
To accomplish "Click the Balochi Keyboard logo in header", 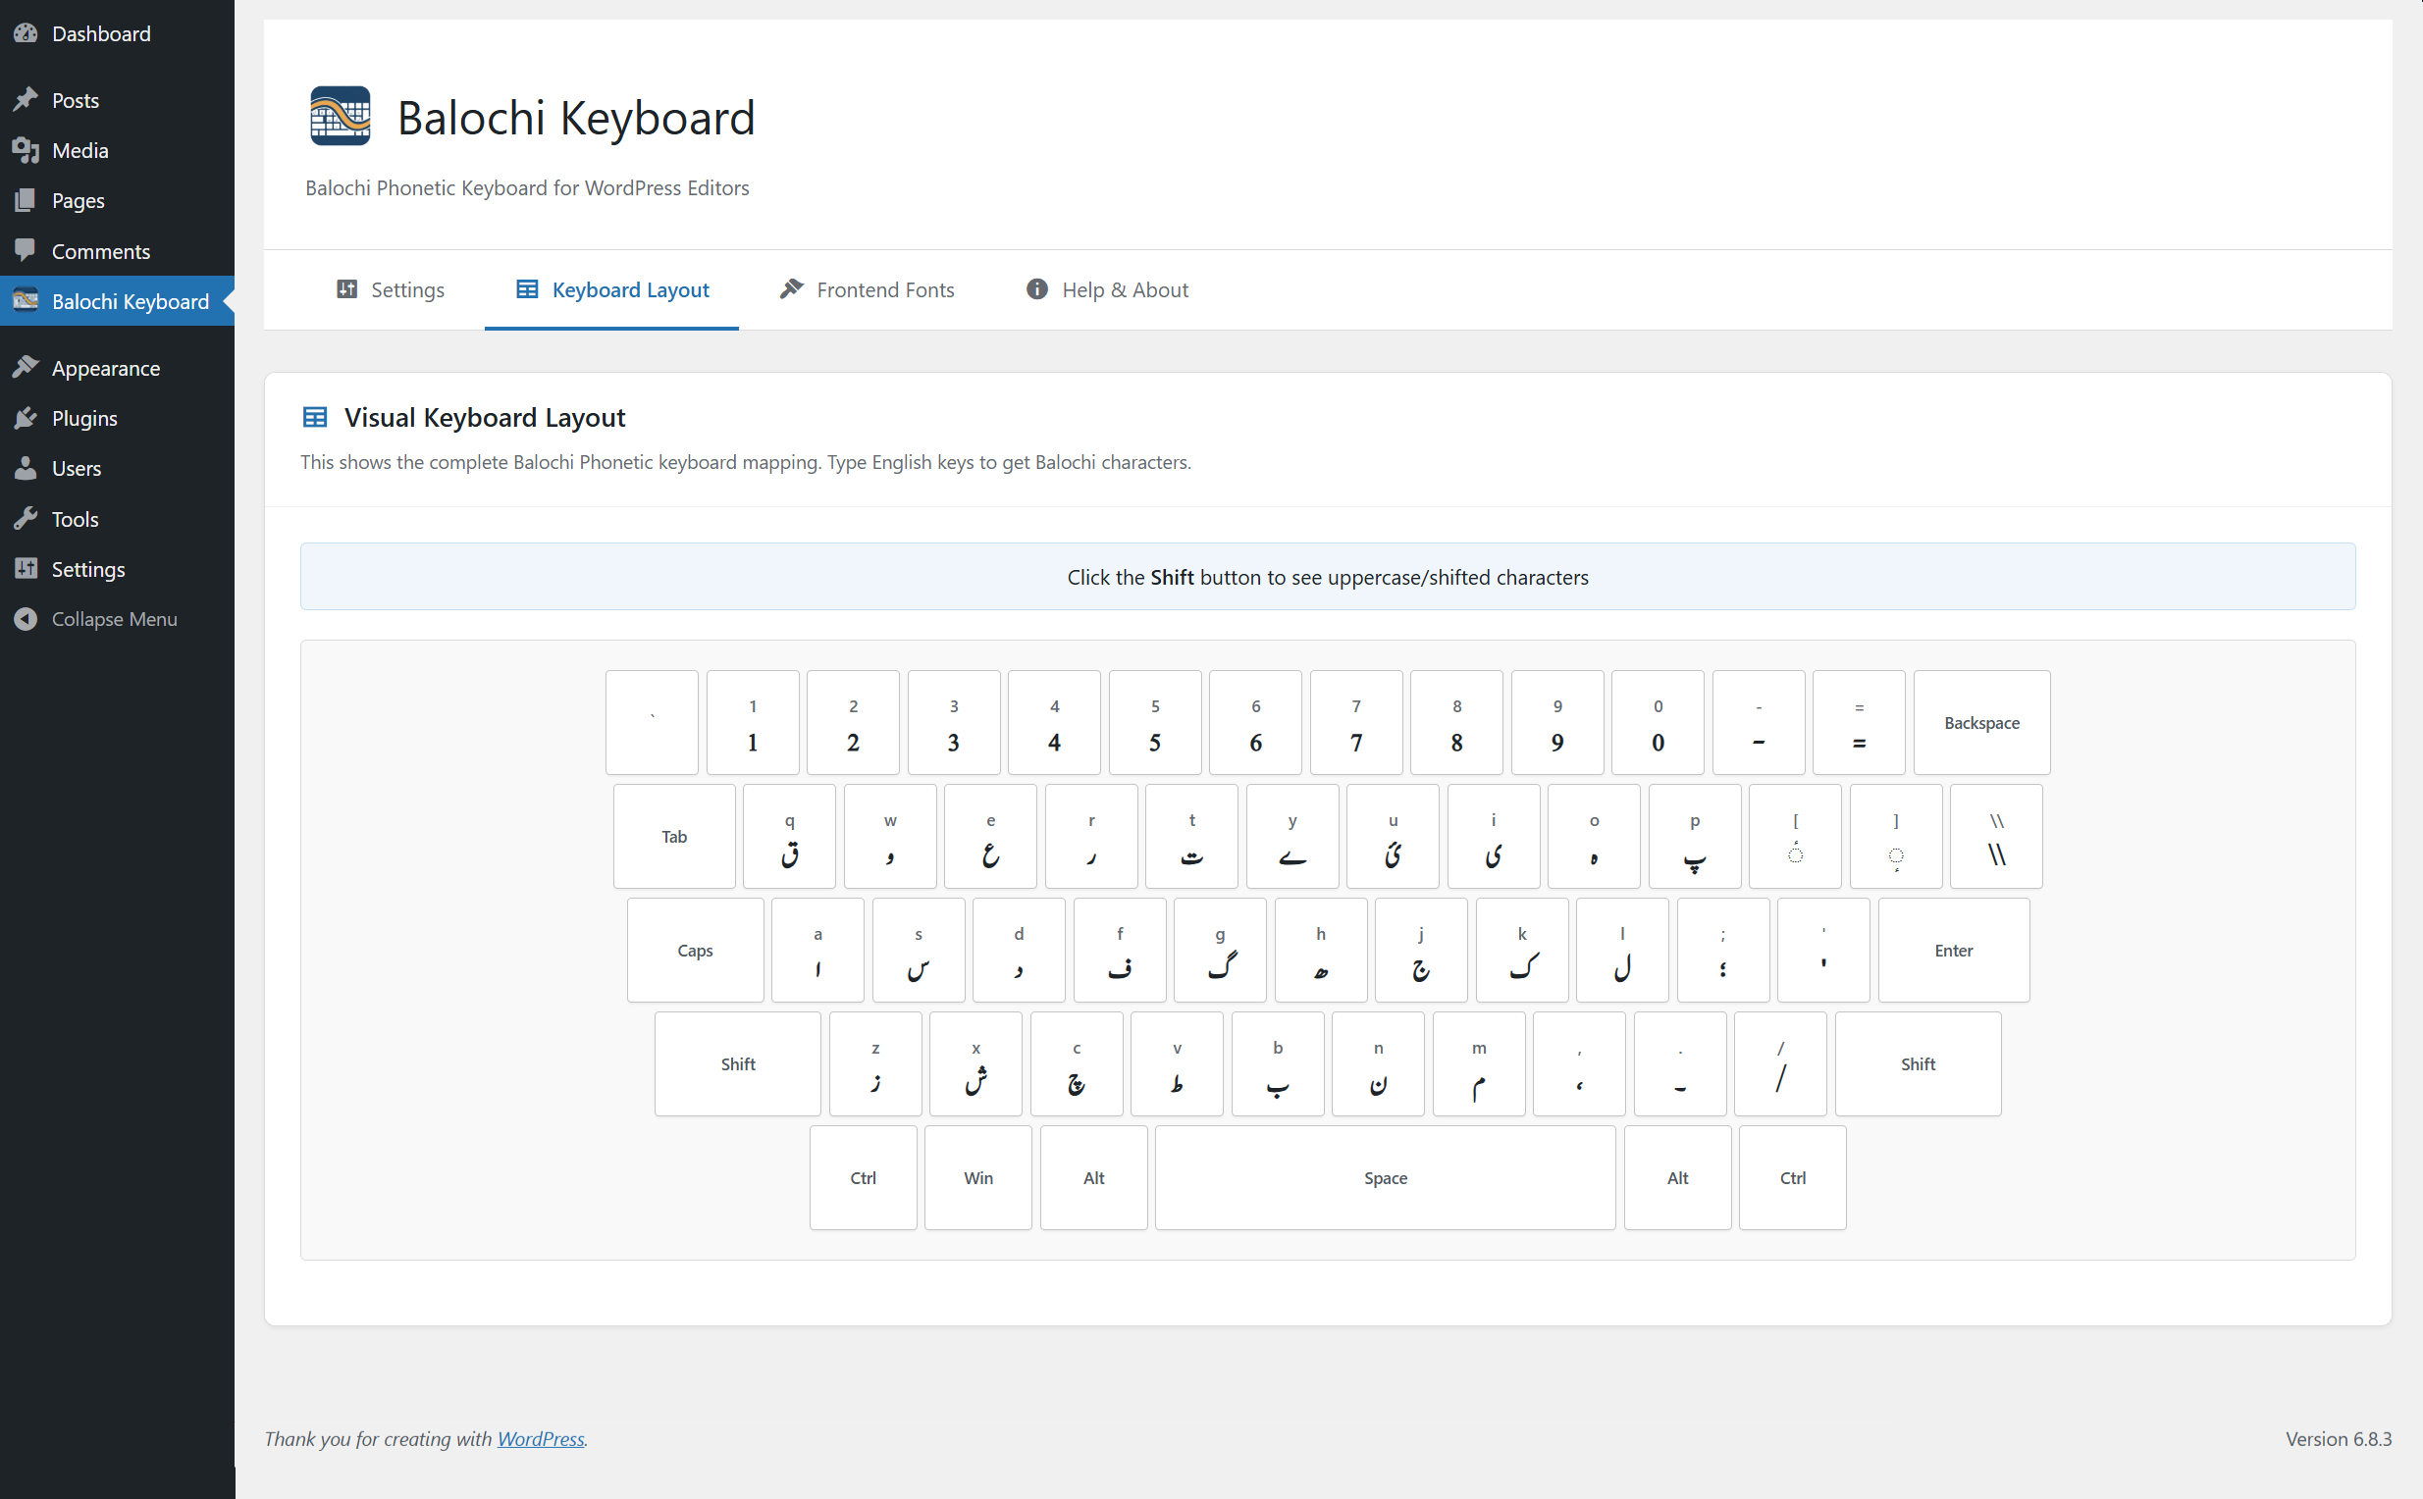I will pyautogui.click(x=341, y=116).
